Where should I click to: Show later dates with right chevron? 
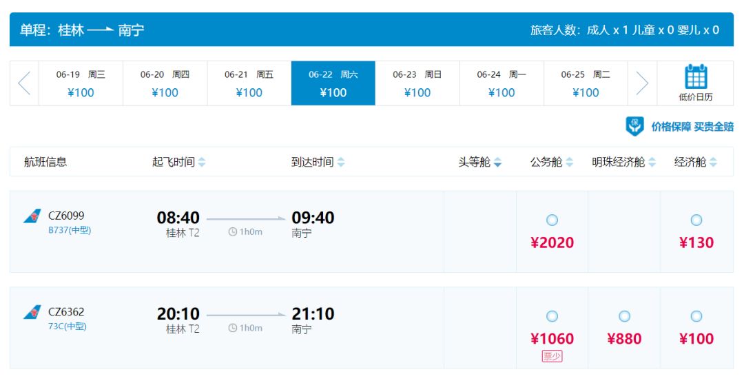tap(642, 83)
